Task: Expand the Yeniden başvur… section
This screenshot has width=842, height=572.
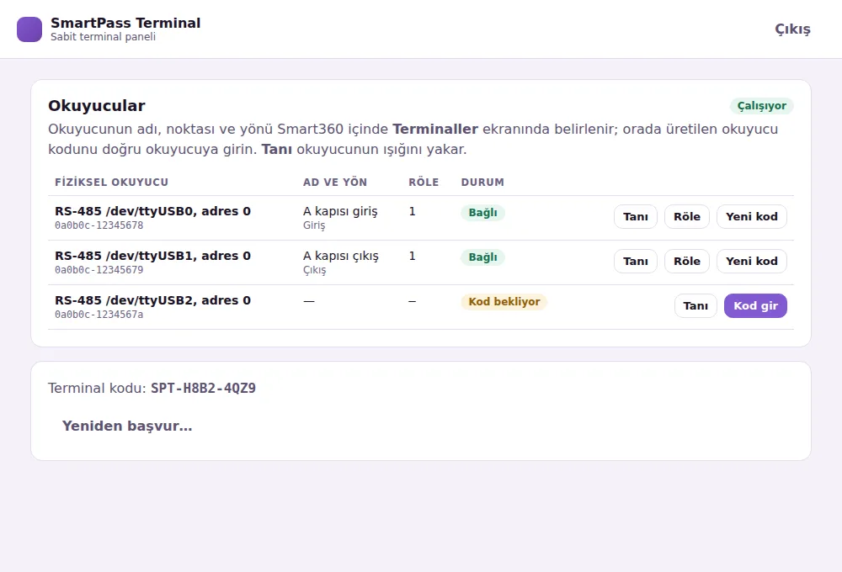Action: click(x=127, y=426)
